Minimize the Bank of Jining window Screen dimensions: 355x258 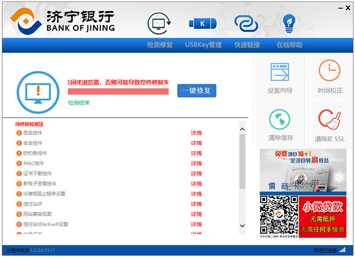[x=341, y=8]
